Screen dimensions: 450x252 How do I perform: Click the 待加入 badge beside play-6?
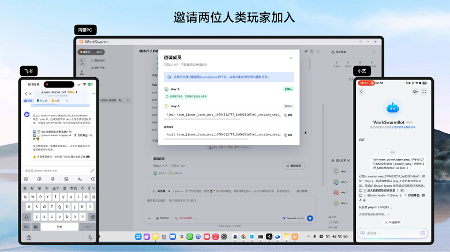[x=288, y=106]
